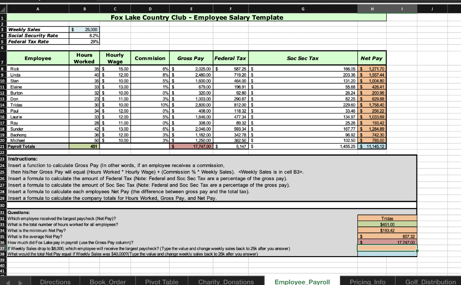
Task: Click the Hourly Wage heading cell
Action: (x=115, y=58)
